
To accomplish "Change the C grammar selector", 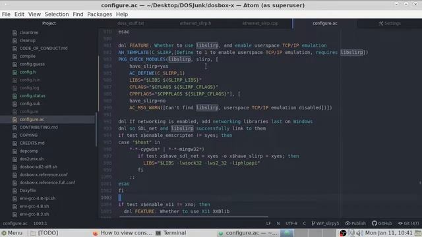I will click(x=304, y=223).
